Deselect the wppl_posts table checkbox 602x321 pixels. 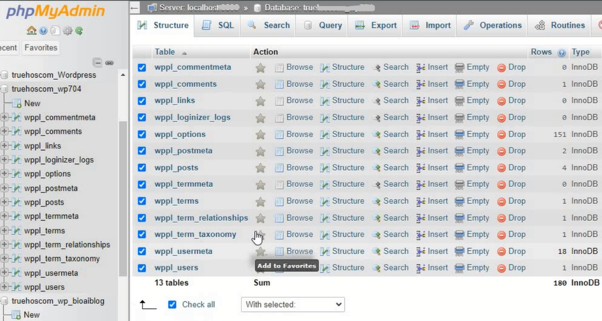click(142, 168)
